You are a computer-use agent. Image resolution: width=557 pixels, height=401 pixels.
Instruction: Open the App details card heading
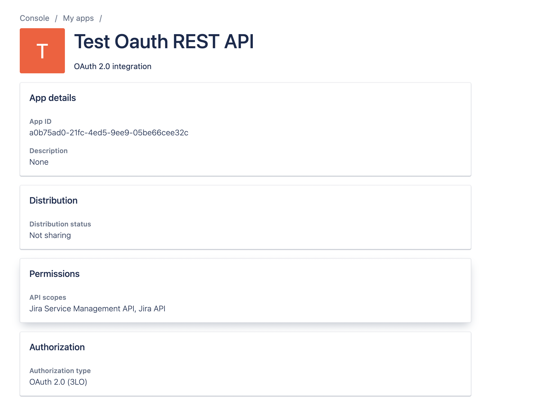tap(52, 98)
